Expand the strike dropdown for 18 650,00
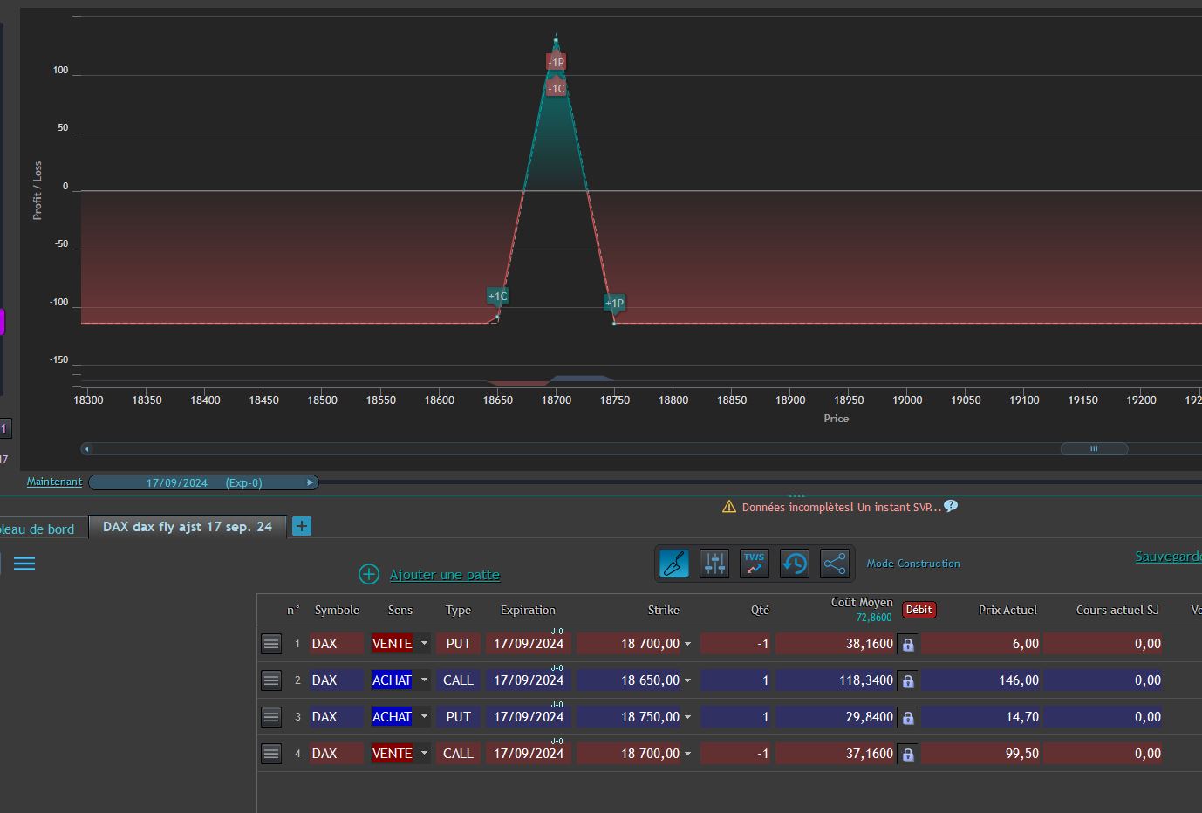1202x813 pixels. [x=687, y=680]
